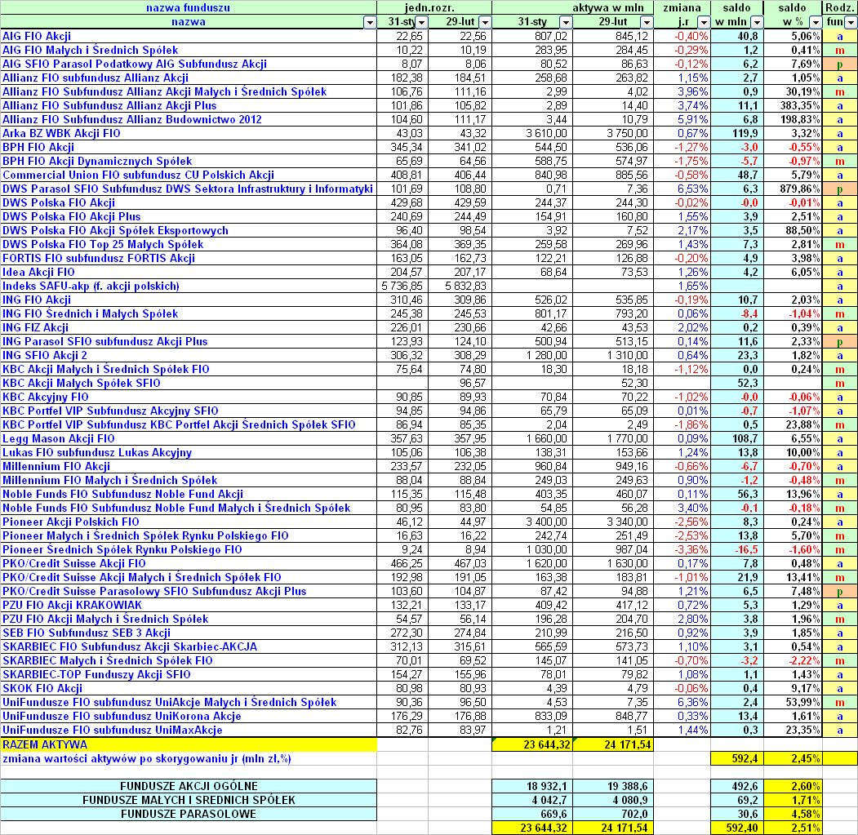Open the aktywa 29-lut filter dropdown
858x835 pixels.
pos(647,23)
